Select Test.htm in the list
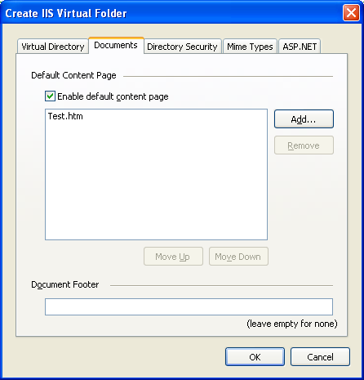This screenshot has width=364, height=380. pyautogui.click(x=65, y=116)
